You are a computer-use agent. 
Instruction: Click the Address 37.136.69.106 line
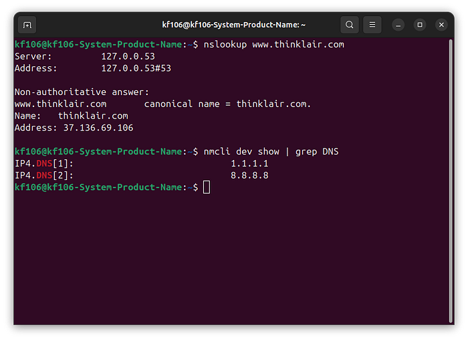[74, 128]
